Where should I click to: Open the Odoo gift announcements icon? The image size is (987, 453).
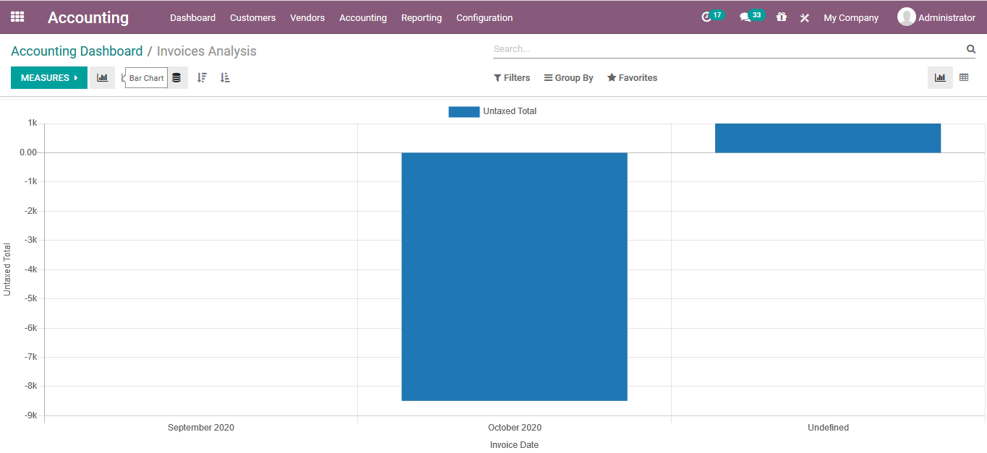point(781,17)
